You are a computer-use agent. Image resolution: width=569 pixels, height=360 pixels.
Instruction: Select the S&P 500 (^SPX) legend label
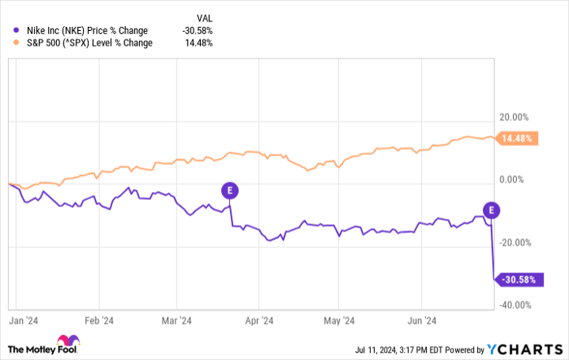click(x=85, y=43)
